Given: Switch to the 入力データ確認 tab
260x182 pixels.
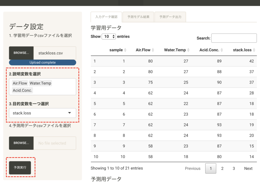Looking at the screenshot, I should point(106,17).
